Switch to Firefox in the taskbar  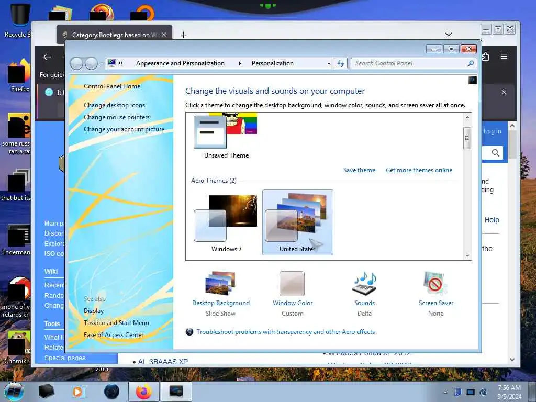[143, 392]
